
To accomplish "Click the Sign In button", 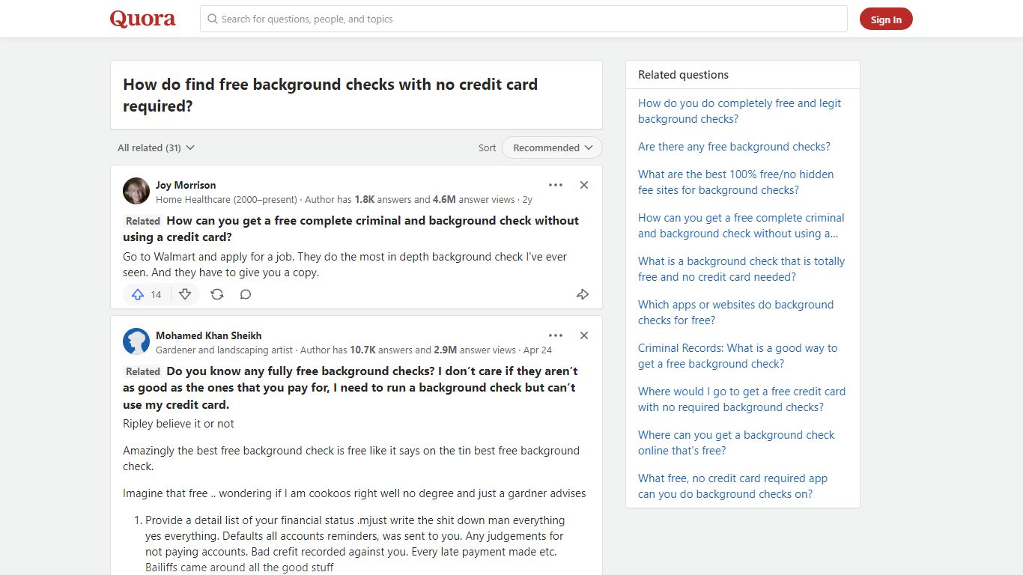I will coord(886,19).
